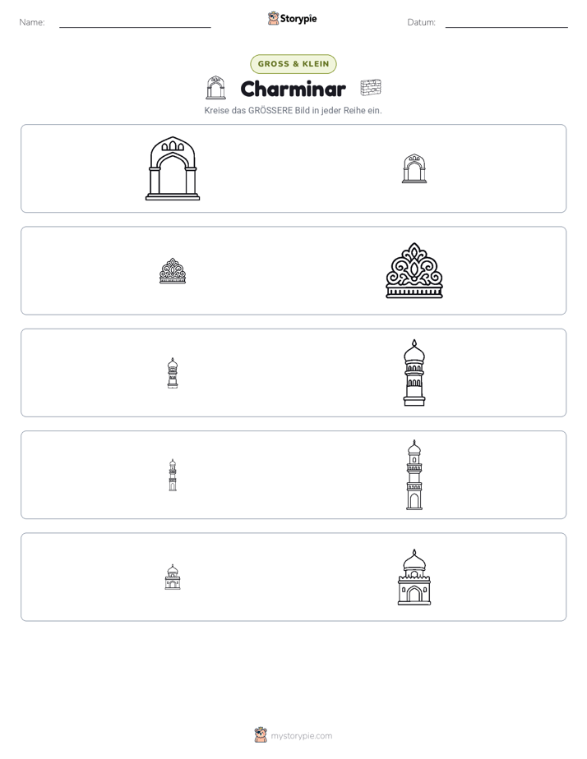Select the small domed building in last row
Viewport: 587px width, 759px height.
pos(173,577)
